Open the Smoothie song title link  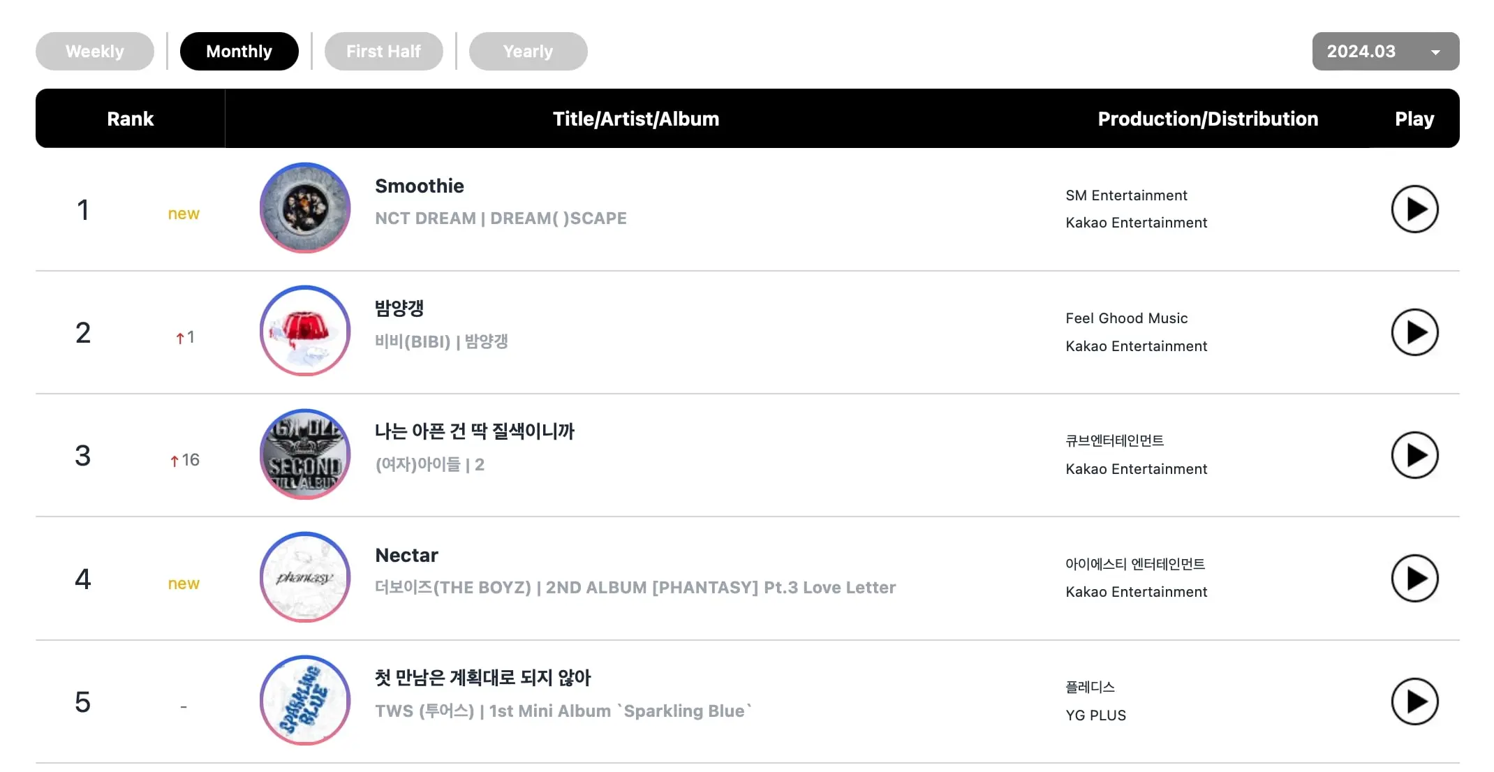420,186
